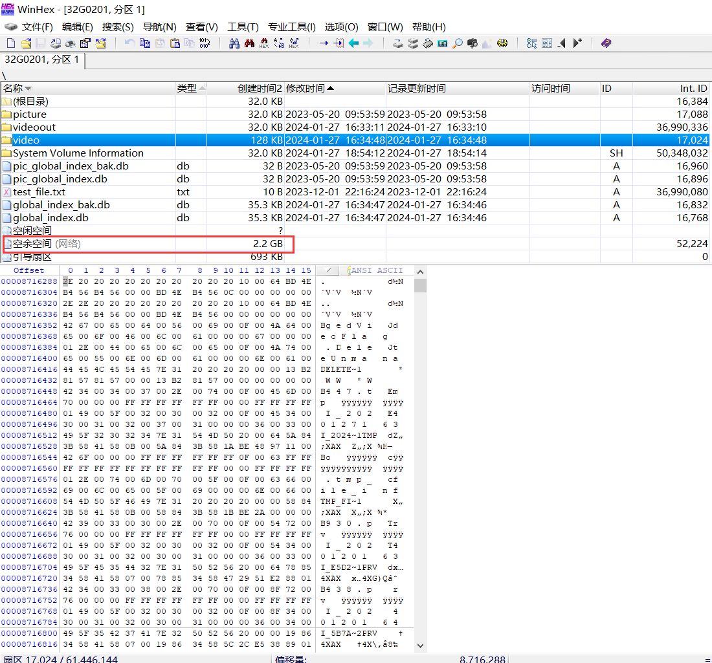712x663 pixels.
Task: Open the 导航(N) menu
Action: click(160, 27)
